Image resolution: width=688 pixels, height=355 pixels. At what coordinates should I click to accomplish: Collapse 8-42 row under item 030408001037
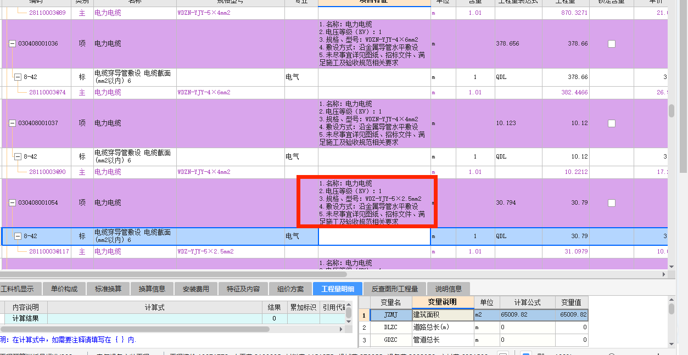click(x=18, y=157)
